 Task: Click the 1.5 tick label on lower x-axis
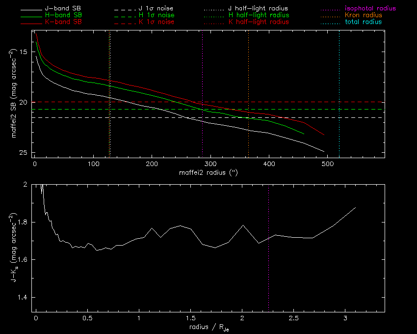(x=191, y=318)
